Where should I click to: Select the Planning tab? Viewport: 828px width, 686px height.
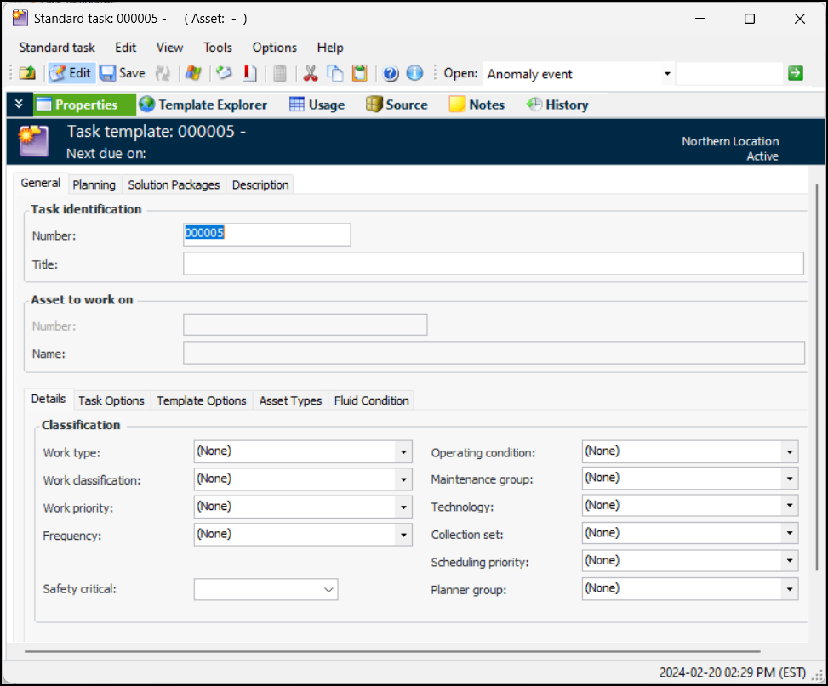pyautogui.click(x=94, y=184)
